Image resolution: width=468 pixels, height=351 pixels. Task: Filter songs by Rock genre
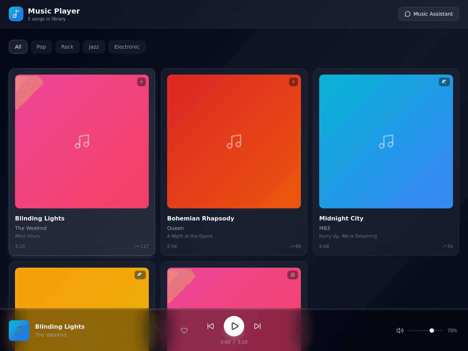coord(67,47)
